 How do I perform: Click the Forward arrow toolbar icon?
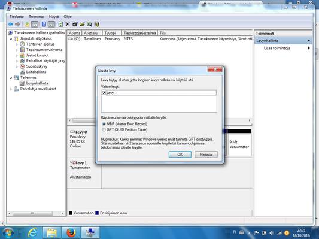[x=18, y=24]
